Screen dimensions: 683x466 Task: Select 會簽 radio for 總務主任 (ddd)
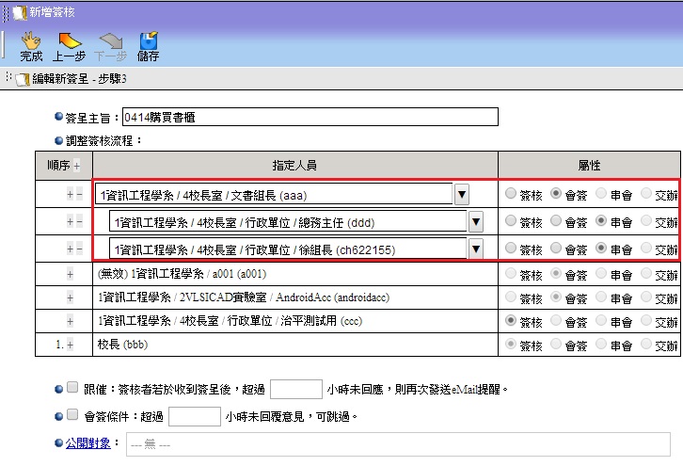556,220
